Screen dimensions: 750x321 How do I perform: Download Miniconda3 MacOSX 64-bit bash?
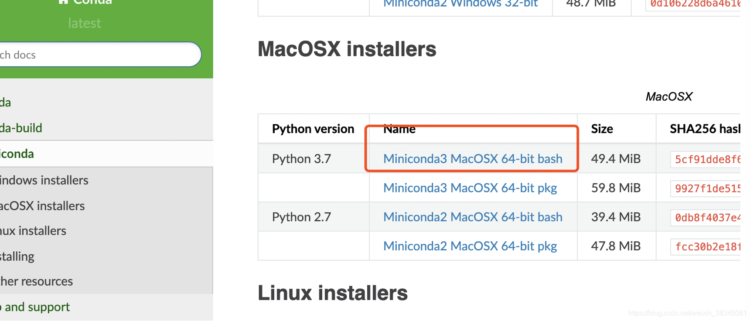(x=473, y=159)
